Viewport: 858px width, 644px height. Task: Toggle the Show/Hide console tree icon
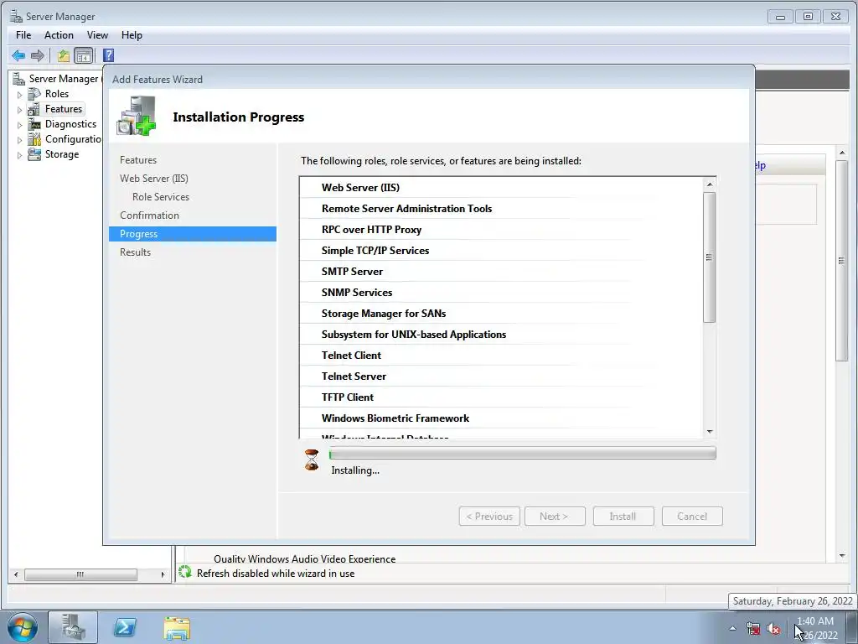[83, 55]
